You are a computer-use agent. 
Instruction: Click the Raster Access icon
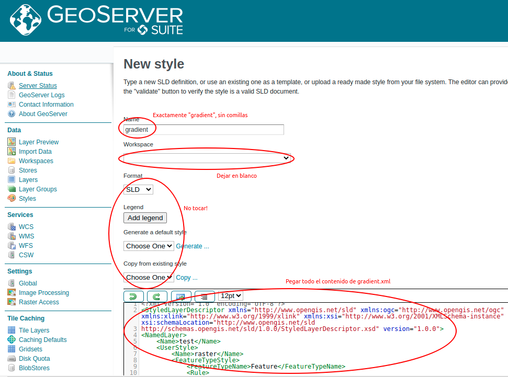(12, 302)
